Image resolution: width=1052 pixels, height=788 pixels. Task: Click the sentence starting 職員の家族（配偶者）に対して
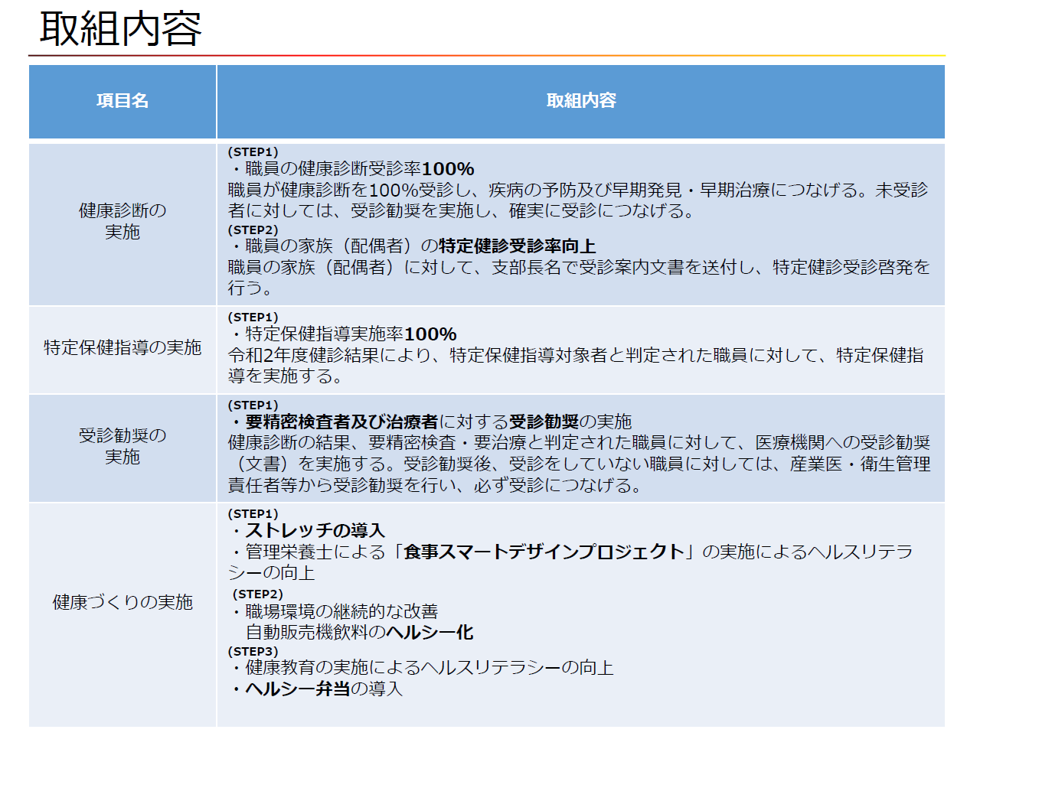(x=579, y=277)
